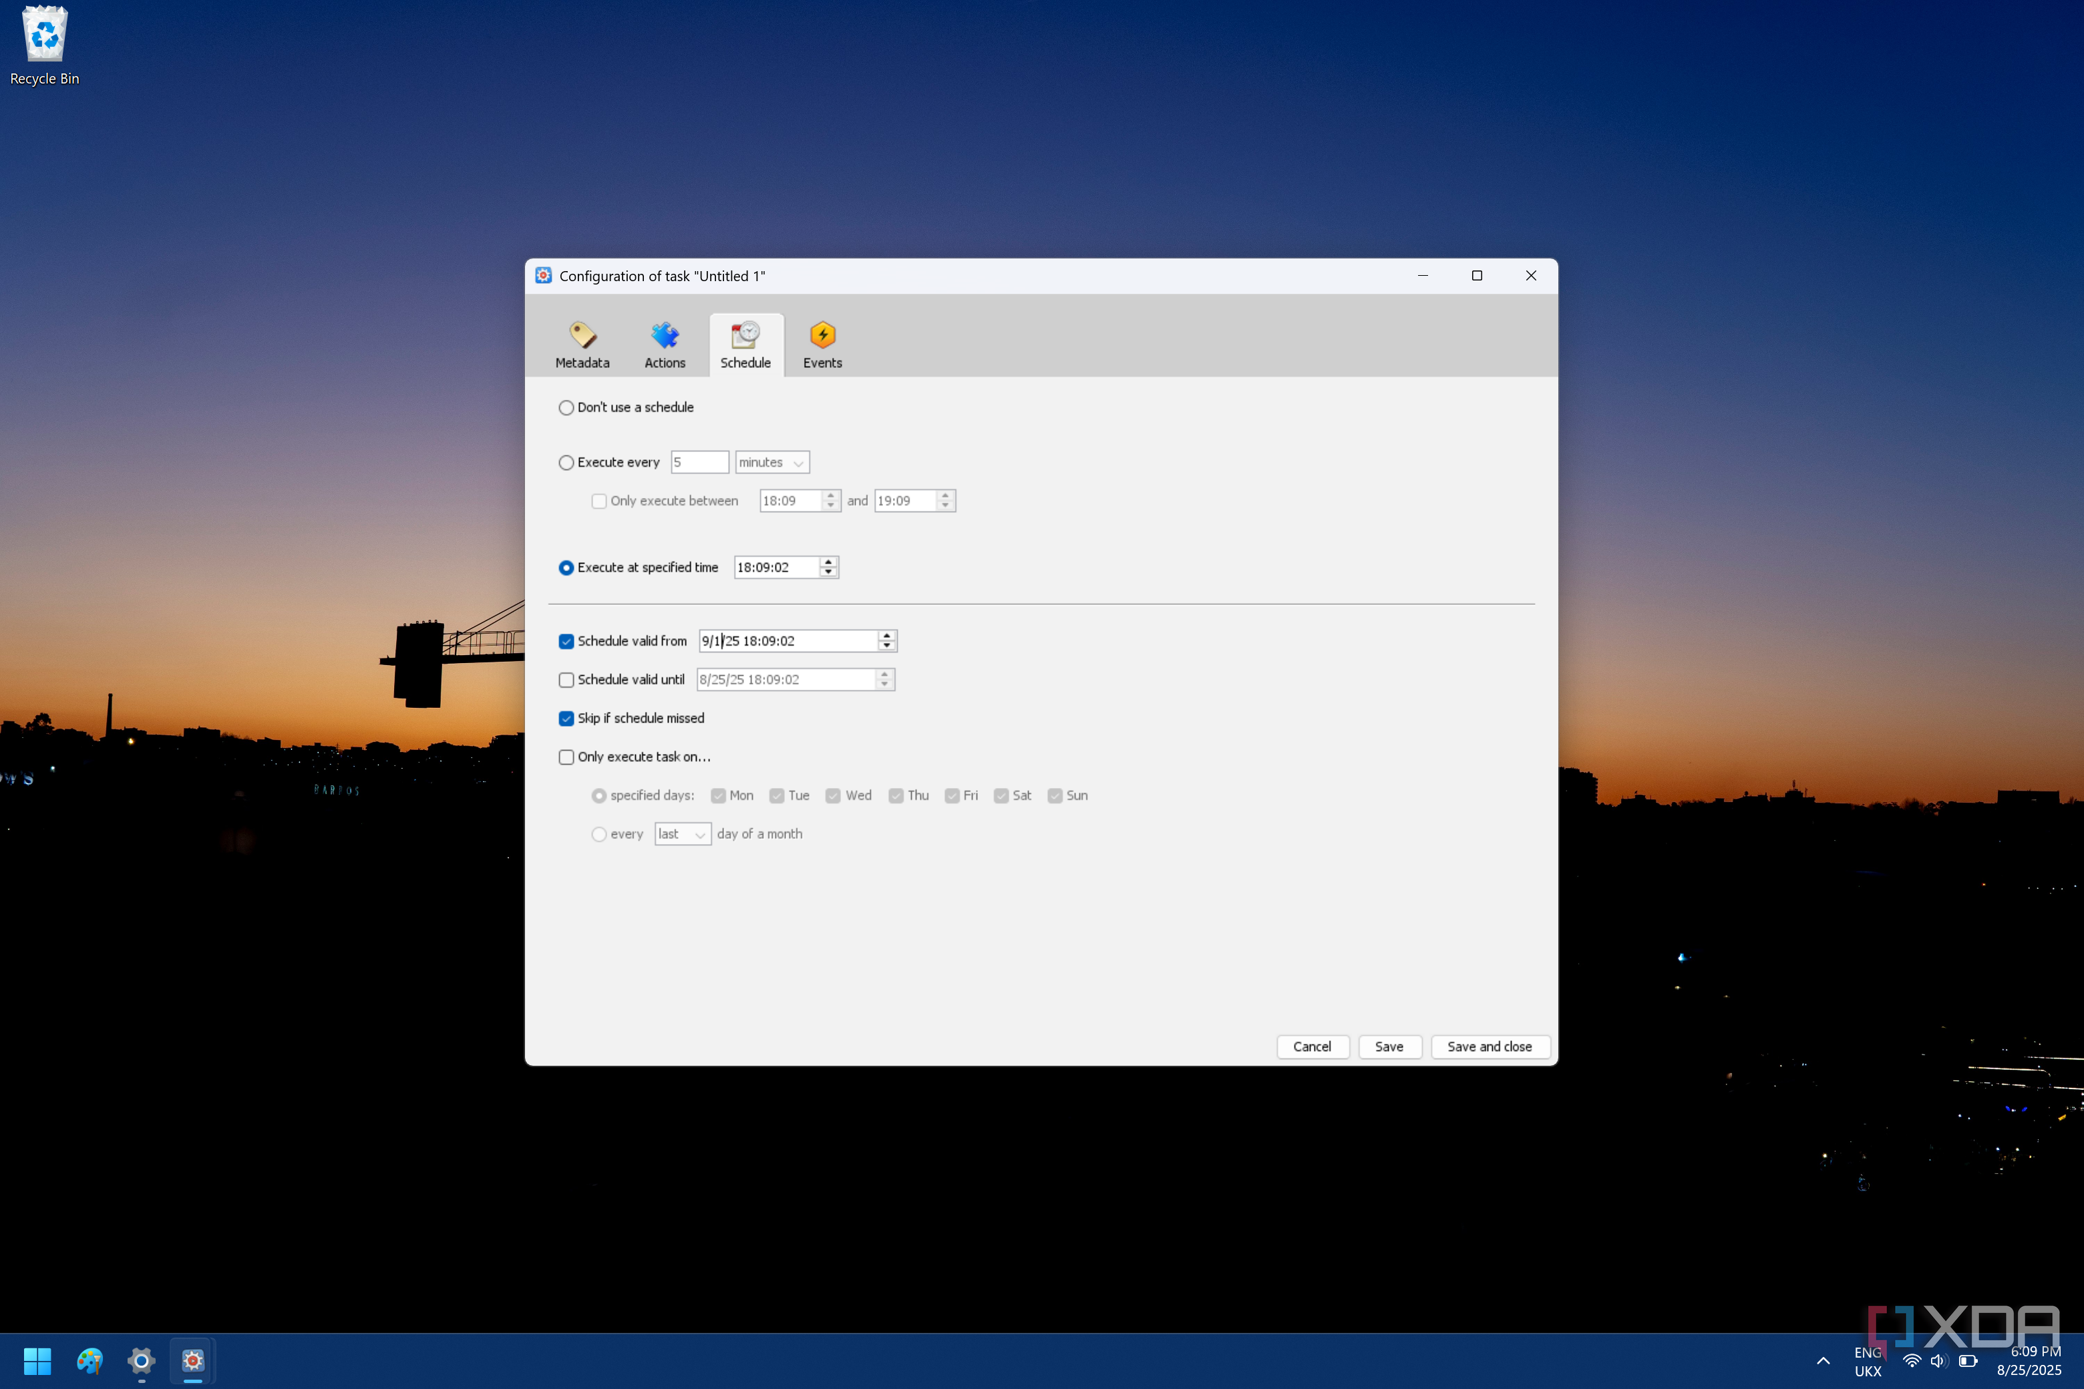Screen dimensions: 2084x1389
Task: Open the Paint app from taskbar
Action: click(x=89, y=1361)
